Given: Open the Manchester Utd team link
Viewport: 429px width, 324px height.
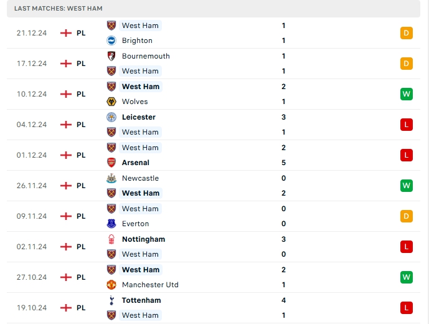Looking at the screenshot, I should (150, 285).
